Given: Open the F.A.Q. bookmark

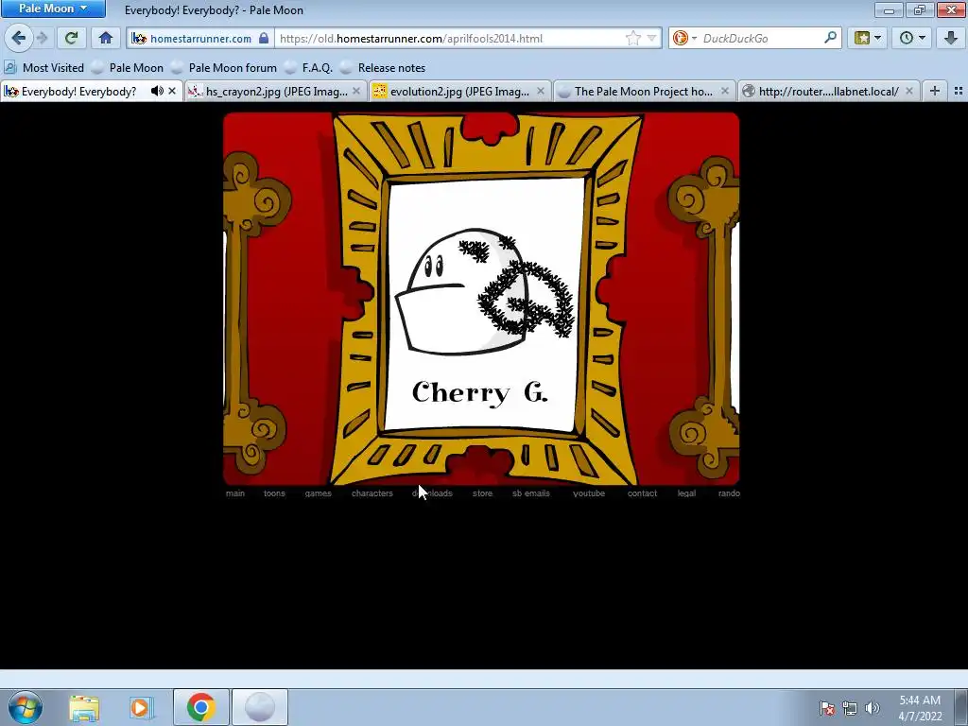Looking at the screenshot, I should (x=310, y=68).
